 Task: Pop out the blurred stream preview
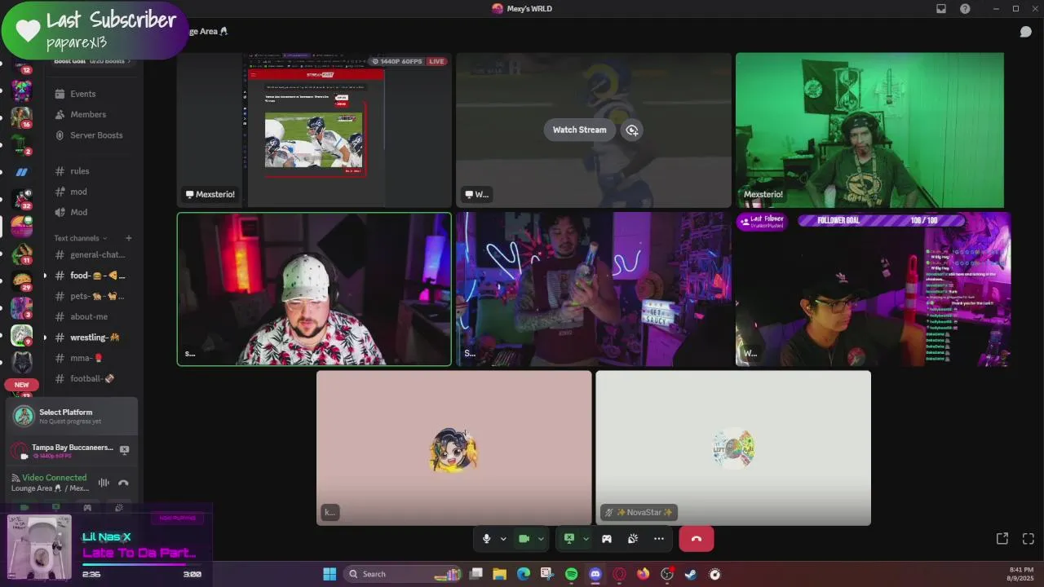(x=632, y=130)
